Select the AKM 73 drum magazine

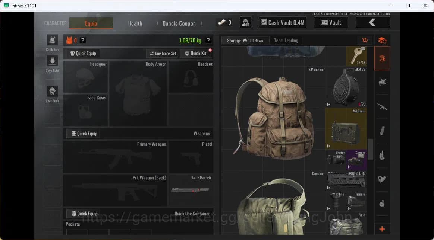pos(346,87)
